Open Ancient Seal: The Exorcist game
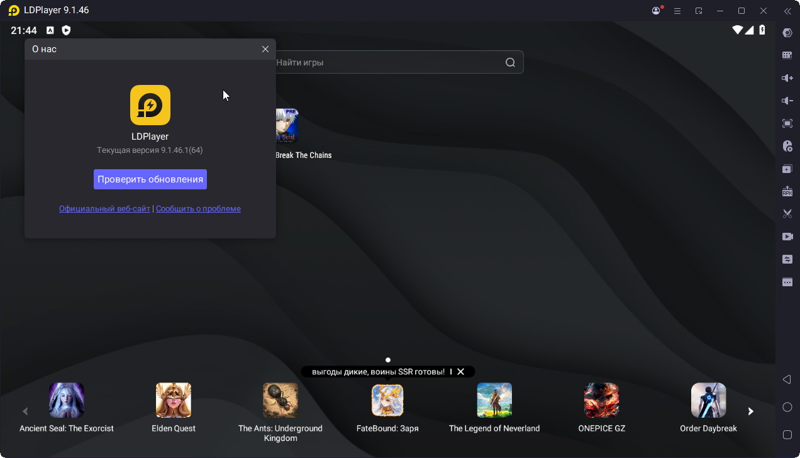This screenshot has height=458, width=800. (67, 400)
